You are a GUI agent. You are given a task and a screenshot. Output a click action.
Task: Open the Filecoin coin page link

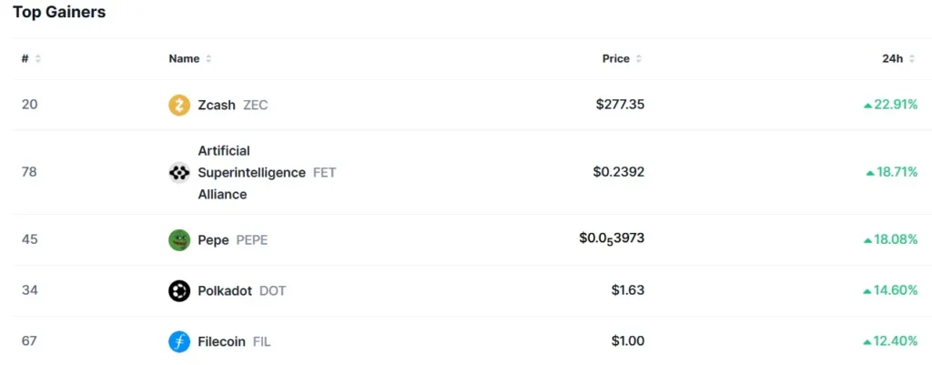223,342
